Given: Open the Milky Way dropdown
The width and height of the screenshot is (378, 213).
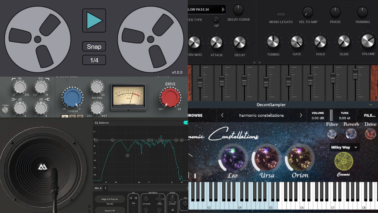Looking at the screenshot, I should [344, 147].
